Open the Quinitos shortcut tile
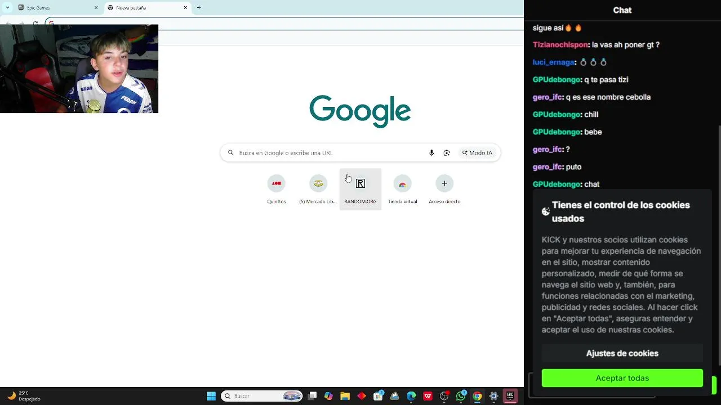Image resolution: width=721 pixels, height=405 pixels. pyautogui.click(x=276, y=189)
